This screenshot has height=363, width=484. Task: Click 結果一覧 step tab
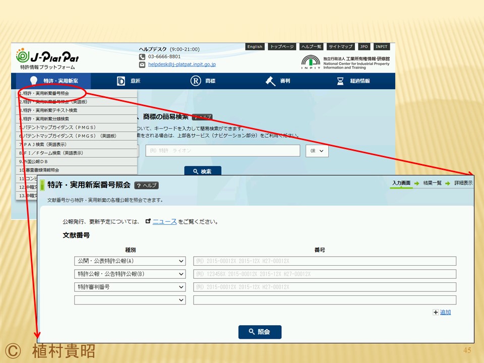tap(432, 183)
